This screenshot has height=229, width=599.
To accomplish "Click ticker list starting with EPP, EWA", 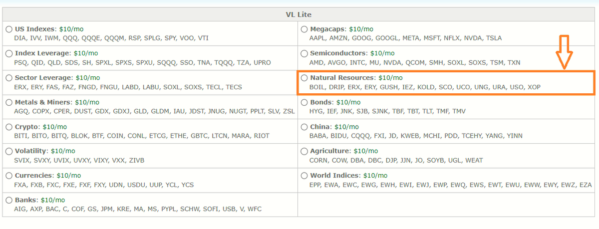I will point(451,185).
